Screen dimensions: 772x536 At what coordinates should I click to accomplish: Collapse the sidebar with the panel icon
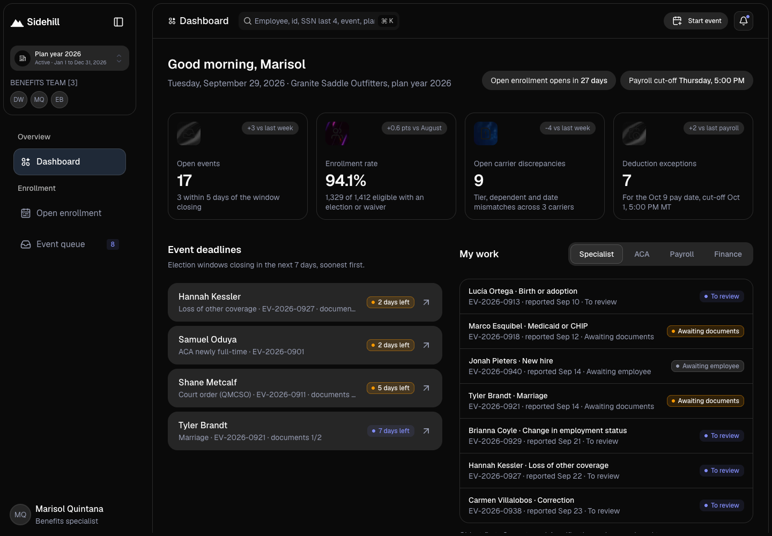118,22
